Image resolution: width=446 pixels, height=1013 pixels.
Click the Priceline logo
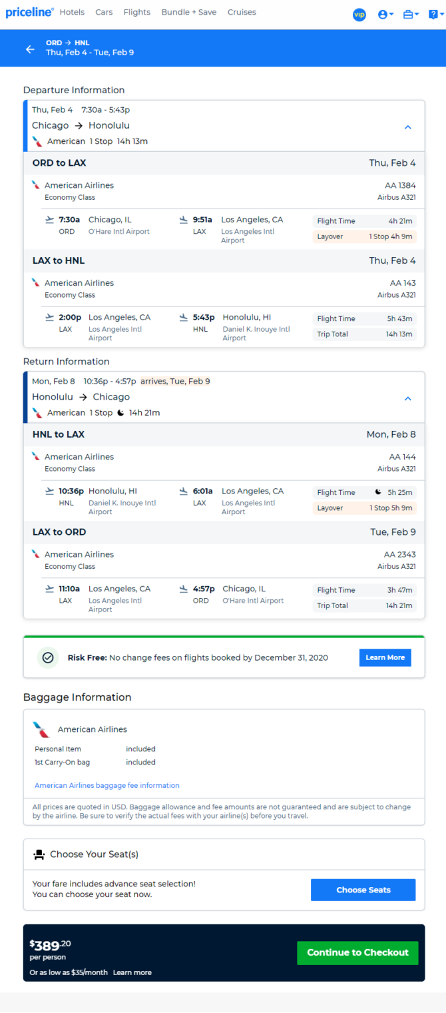pos(29,13)
